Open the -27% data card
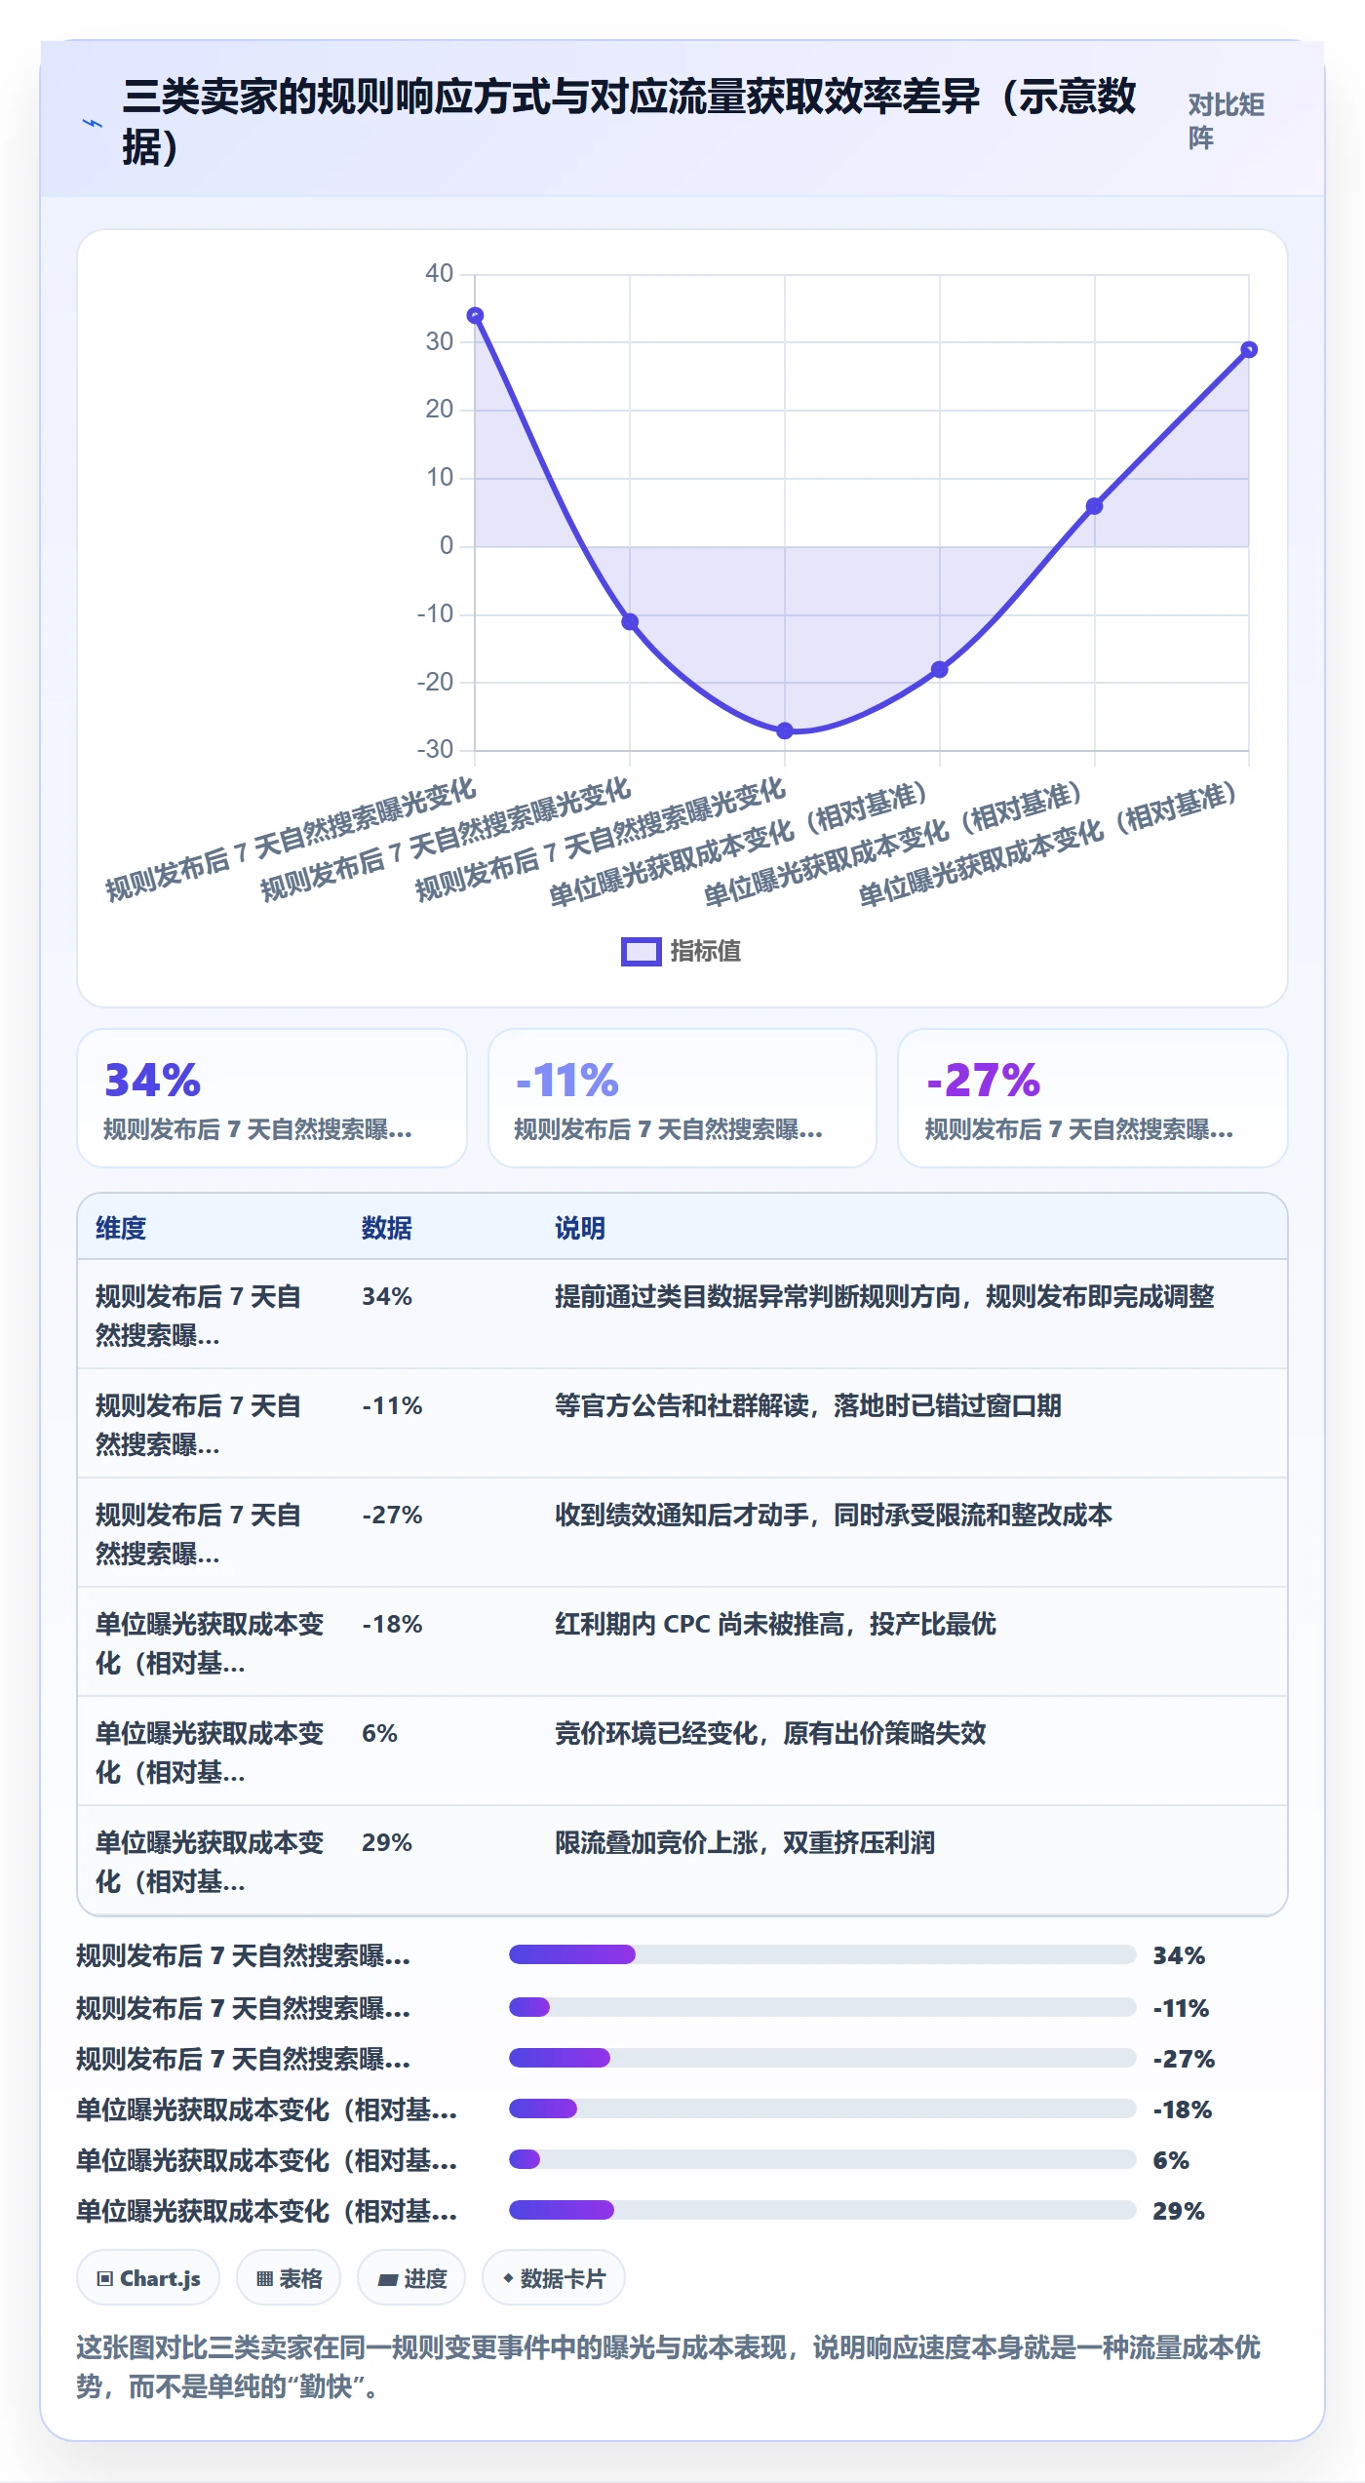The image size is (1365, 2483). tap(1093, 1098)
